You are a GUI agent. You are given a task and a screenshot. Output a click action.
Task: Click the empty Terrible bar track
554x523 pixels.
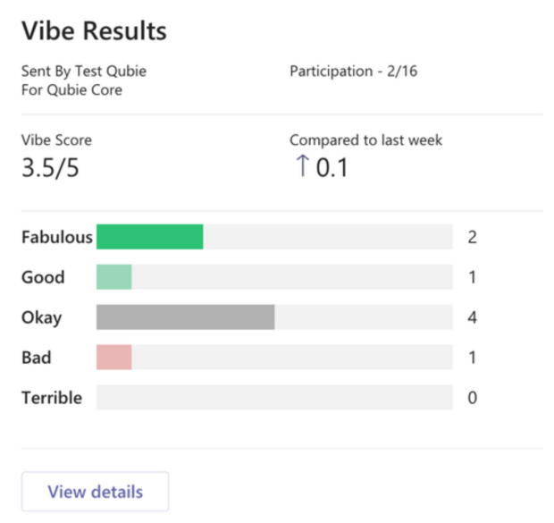(274, 398)
